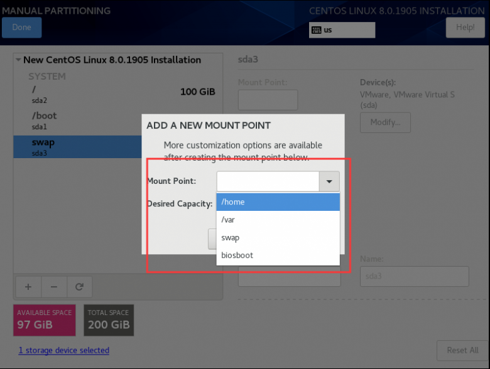Click the us keyboard layout indicator

pyautogui.click(x=342, y=30)
